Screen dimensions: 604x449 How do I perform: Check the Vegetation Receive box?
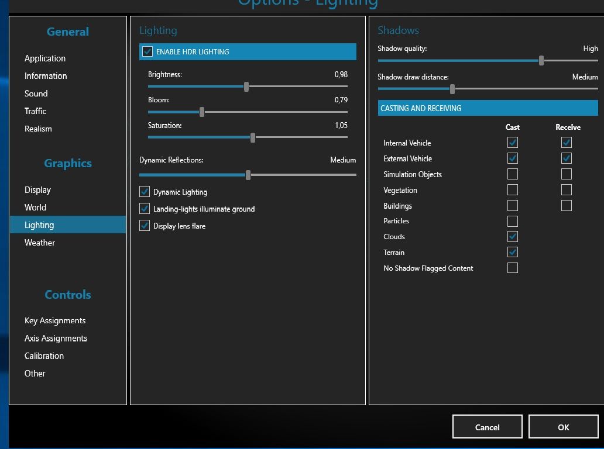pos(567,189)
